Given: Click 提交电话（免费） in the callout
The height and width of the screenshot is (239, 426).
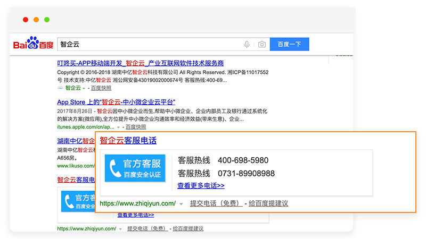Looking at the screenshot, I should (x=216, y=203).
